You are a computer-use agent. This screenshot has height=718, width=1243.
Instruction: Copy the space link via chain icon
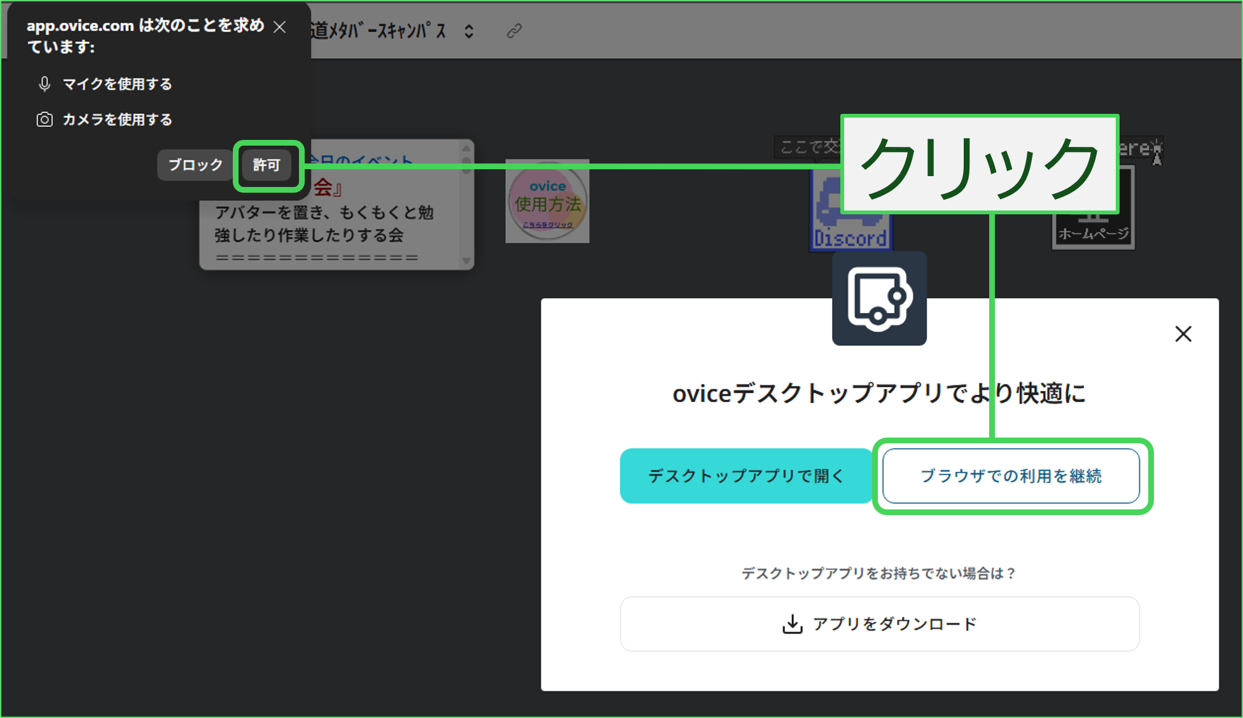pos(514,31)
